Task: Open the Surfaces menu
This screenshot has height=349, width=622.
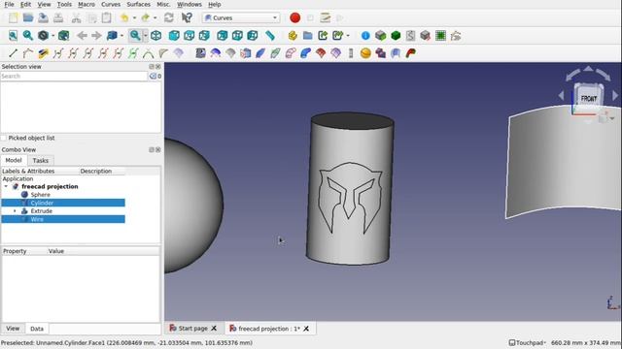Action: click(138, 4)
